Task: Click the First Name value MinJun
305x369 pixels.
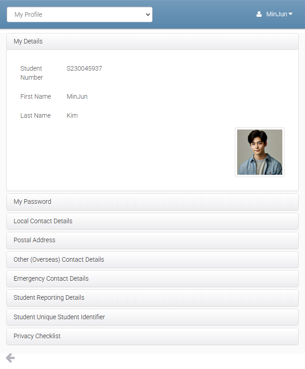Action: (77, 96)
